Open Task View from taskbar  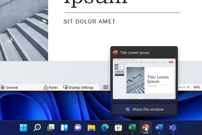tap(51, 128)
